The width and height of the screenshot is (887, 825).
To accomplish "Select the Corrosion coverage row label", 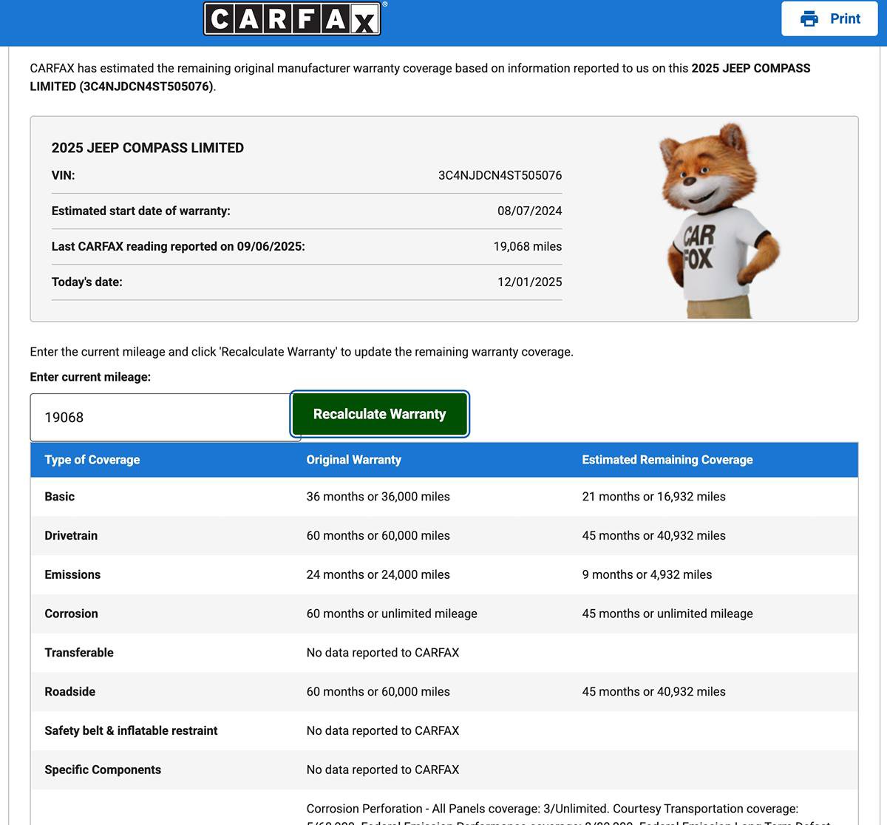I will (71, 614).
